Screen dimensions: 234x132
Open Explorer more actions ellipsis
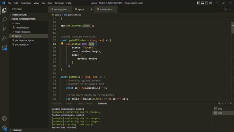pos(44,9)
